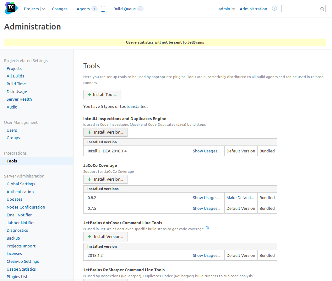Expand the admin user dropdown arrow
The width and height of the screenshot is (332, 281).
(234, 9)
